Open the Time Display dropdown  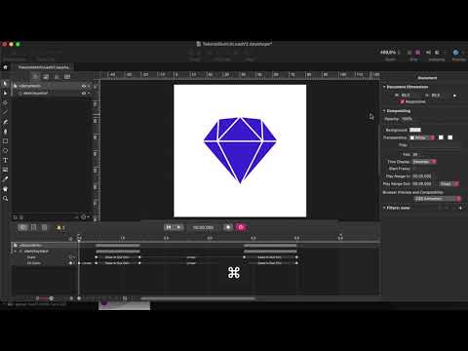point(424,162)
